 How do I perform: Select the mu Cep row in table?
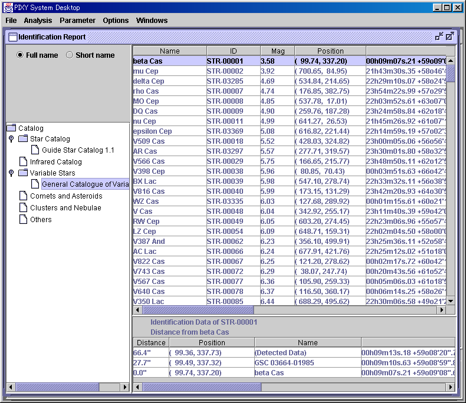coord(169,71)
